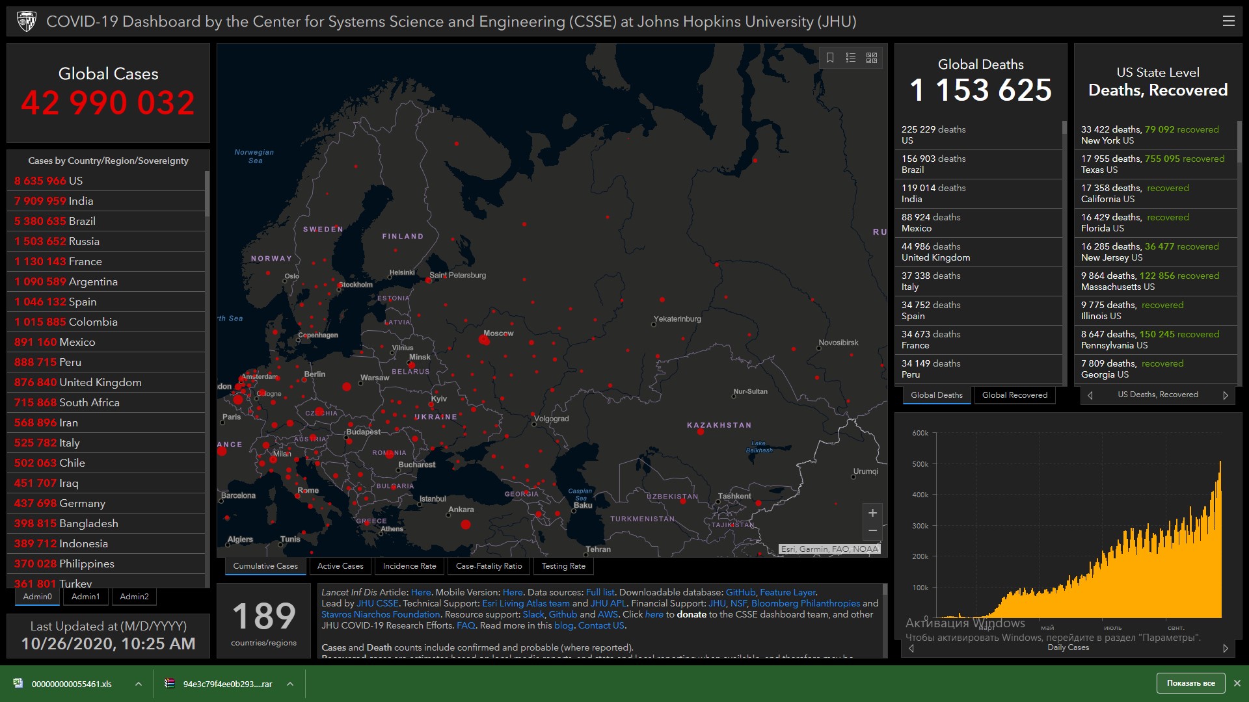
Task: Go to next US state panel
Action: click(1226, 395)
